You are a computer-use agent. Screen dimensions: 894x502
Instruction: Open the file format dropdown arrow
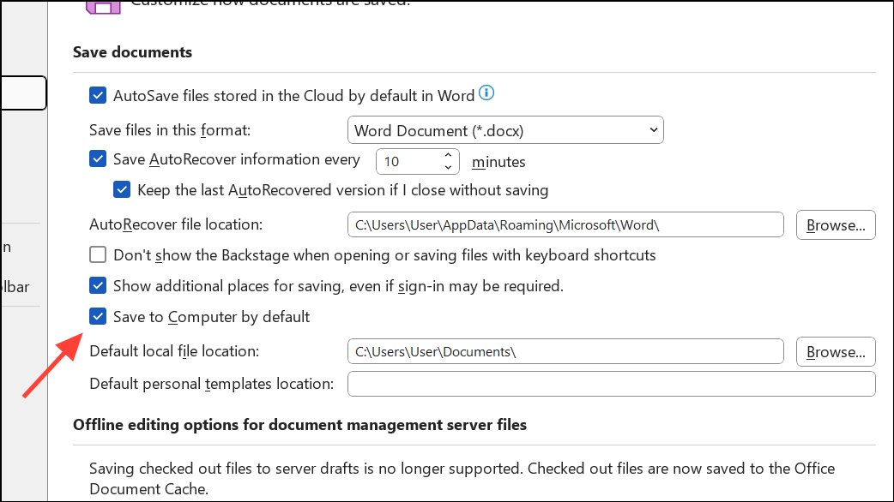pyautogui.click(x=649, y=129)
